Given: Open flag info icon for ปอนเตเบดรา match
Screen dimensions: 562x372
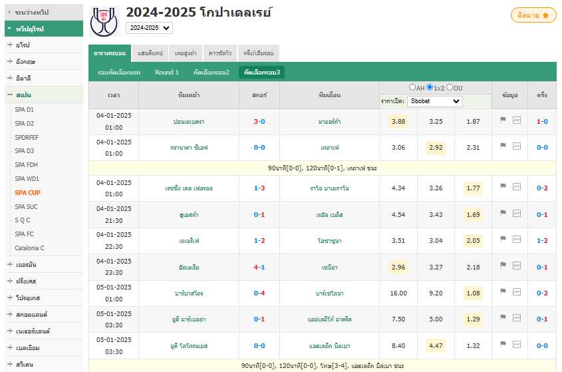Looking at the screenshot, I should (503, 120).
